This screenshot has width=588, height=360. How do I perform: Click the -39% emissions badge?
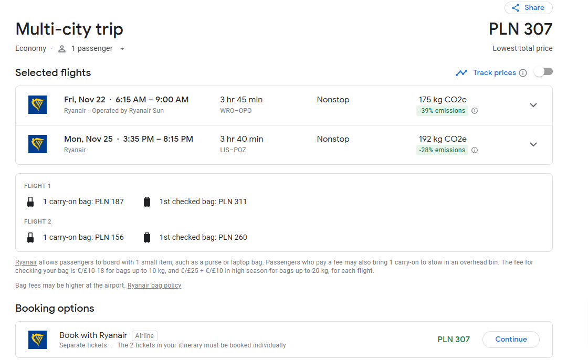[x=442, y=111]
